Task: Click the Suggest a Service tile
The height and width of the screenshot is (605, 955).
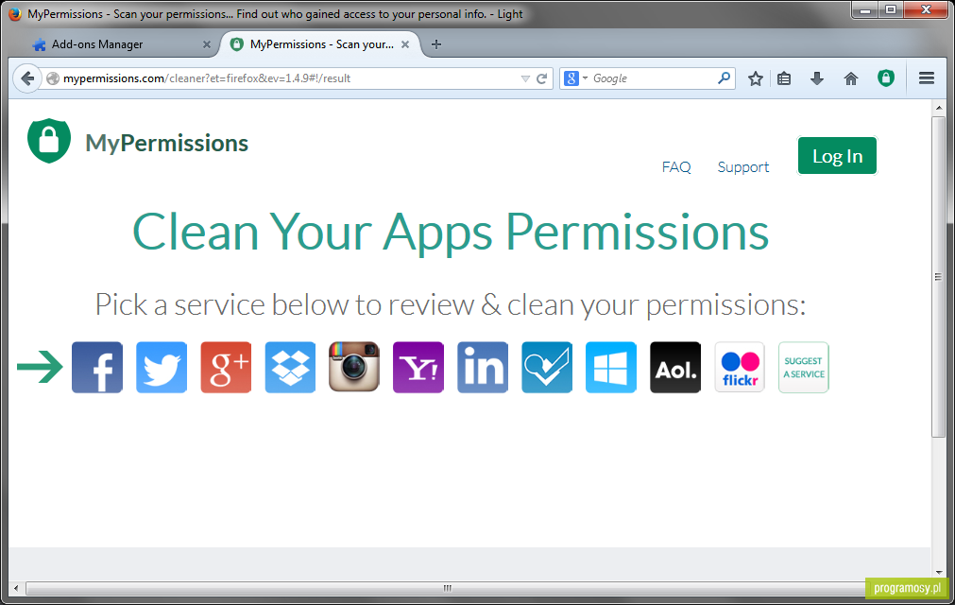Action: tap(804, 368)
